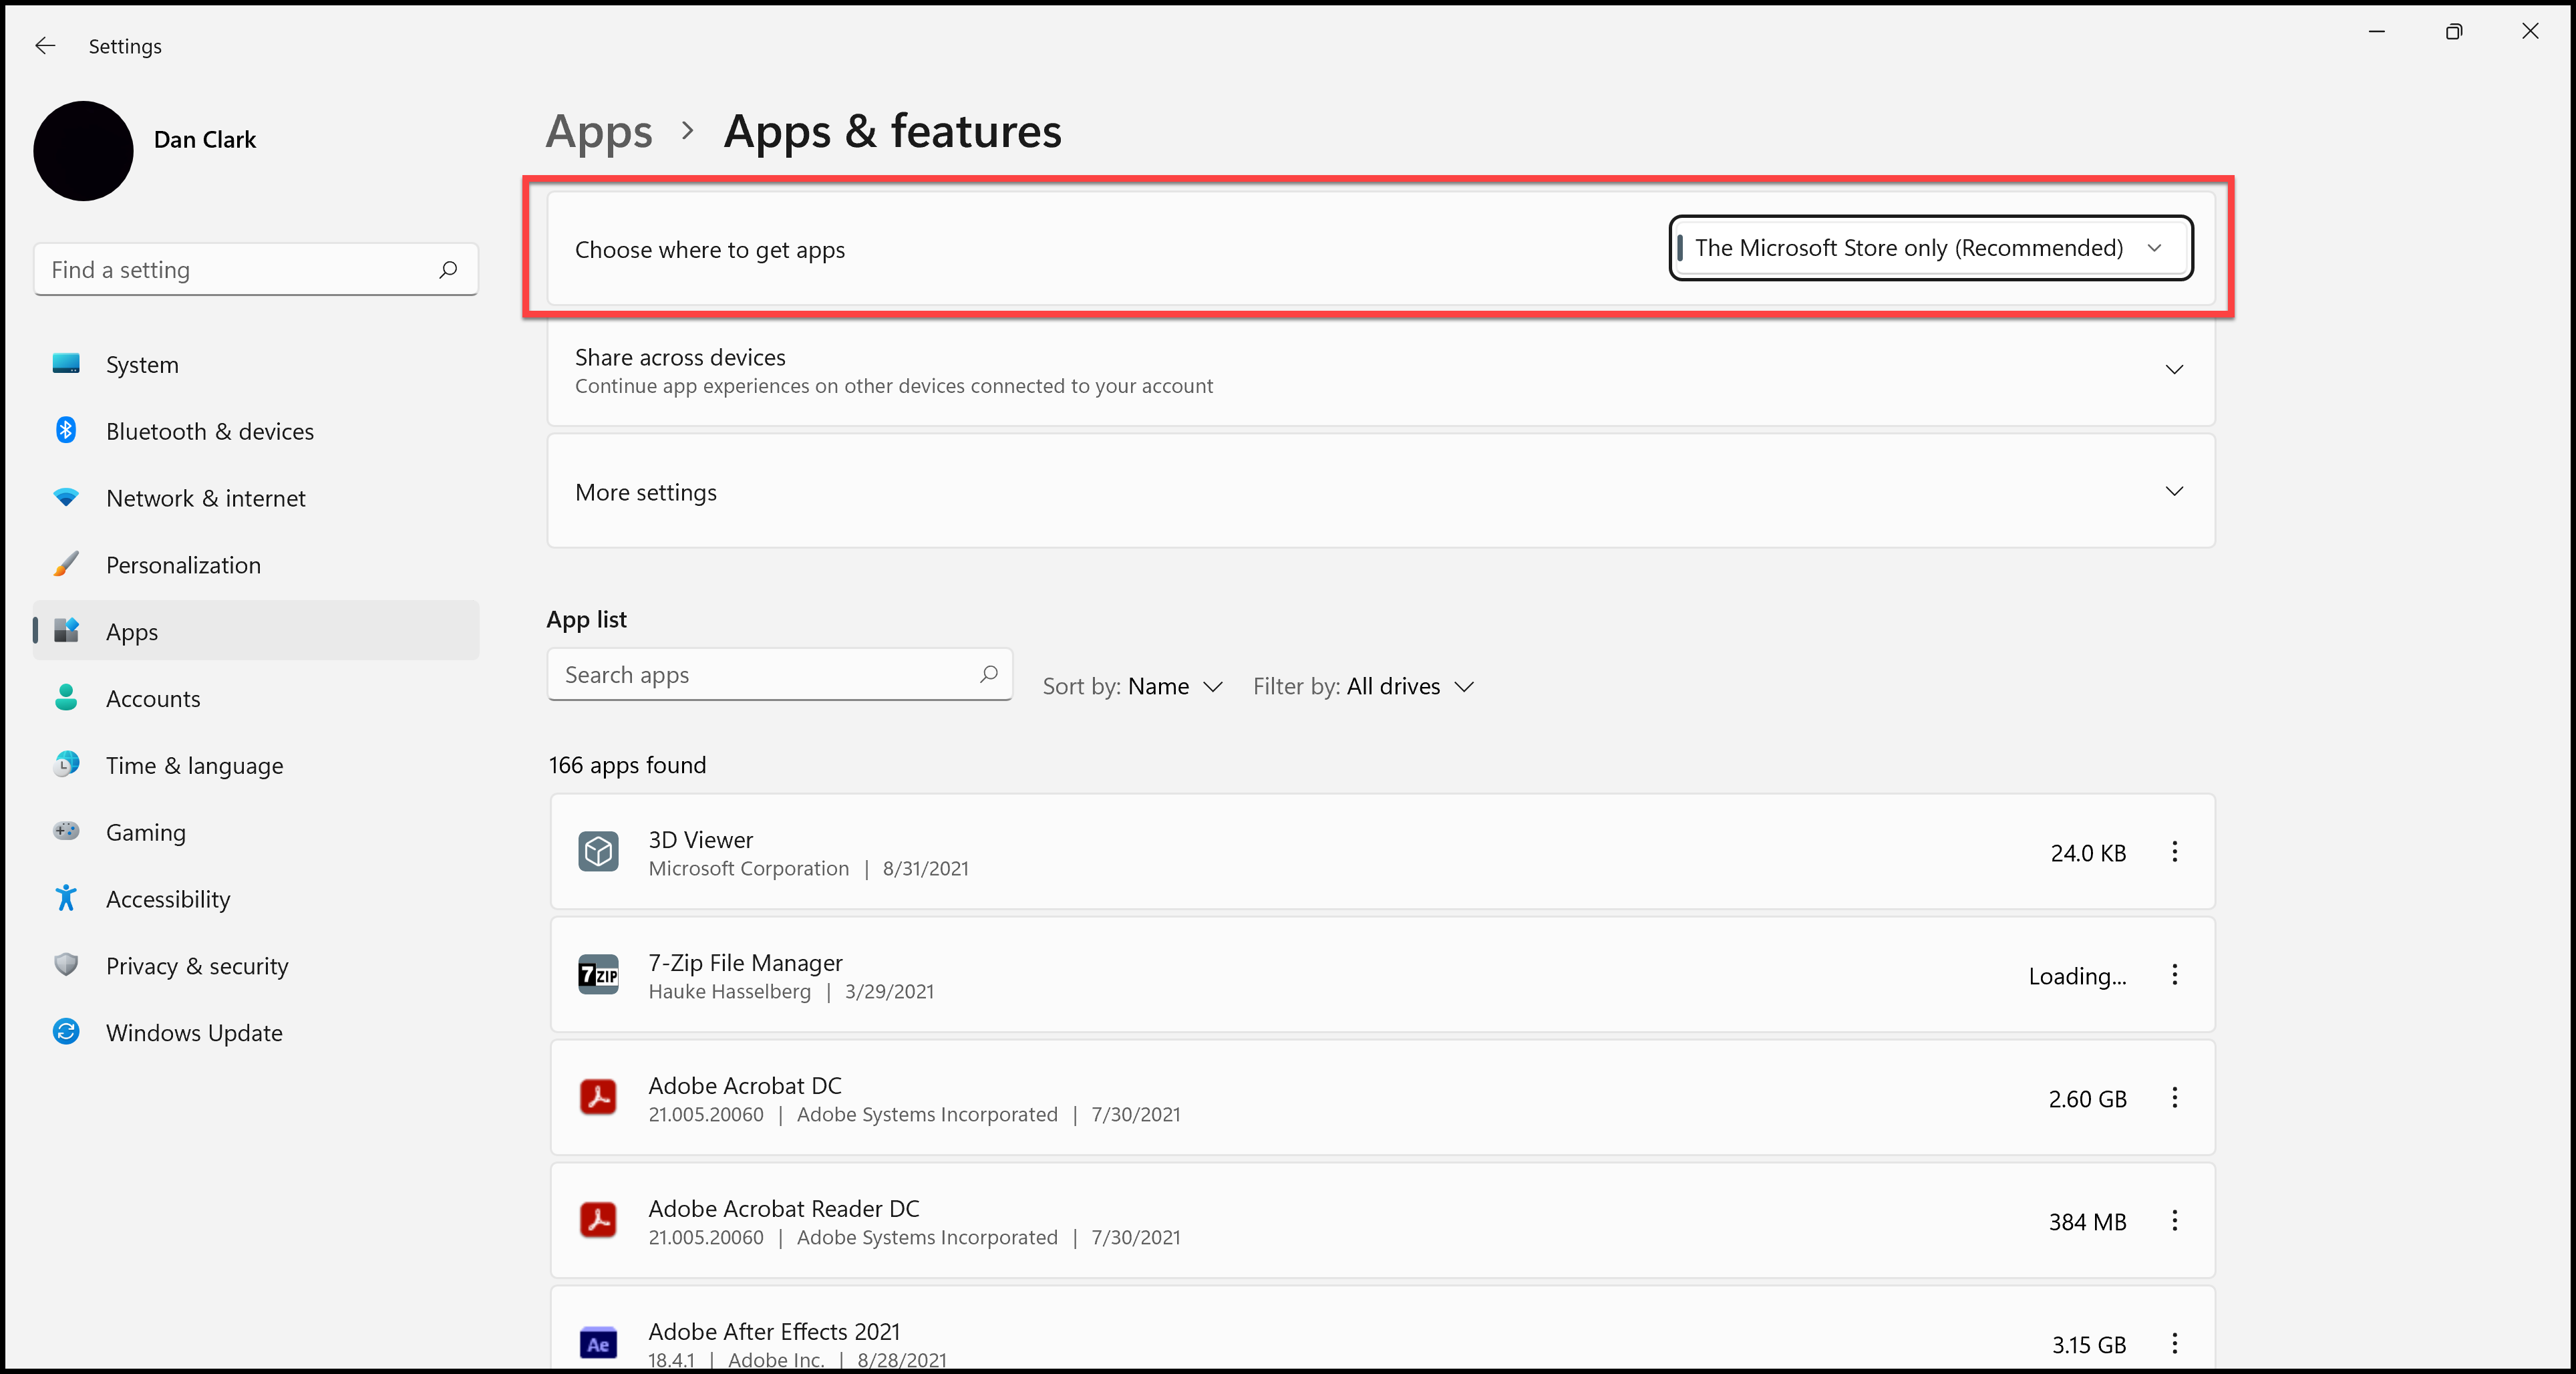Click the search apps input field

777,674
